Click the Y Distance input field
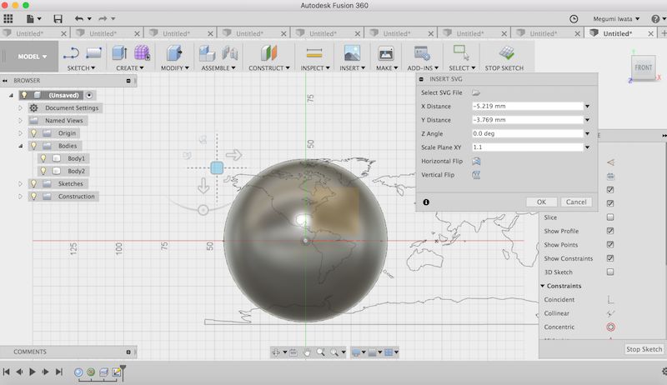 click(x=528, y=120)
